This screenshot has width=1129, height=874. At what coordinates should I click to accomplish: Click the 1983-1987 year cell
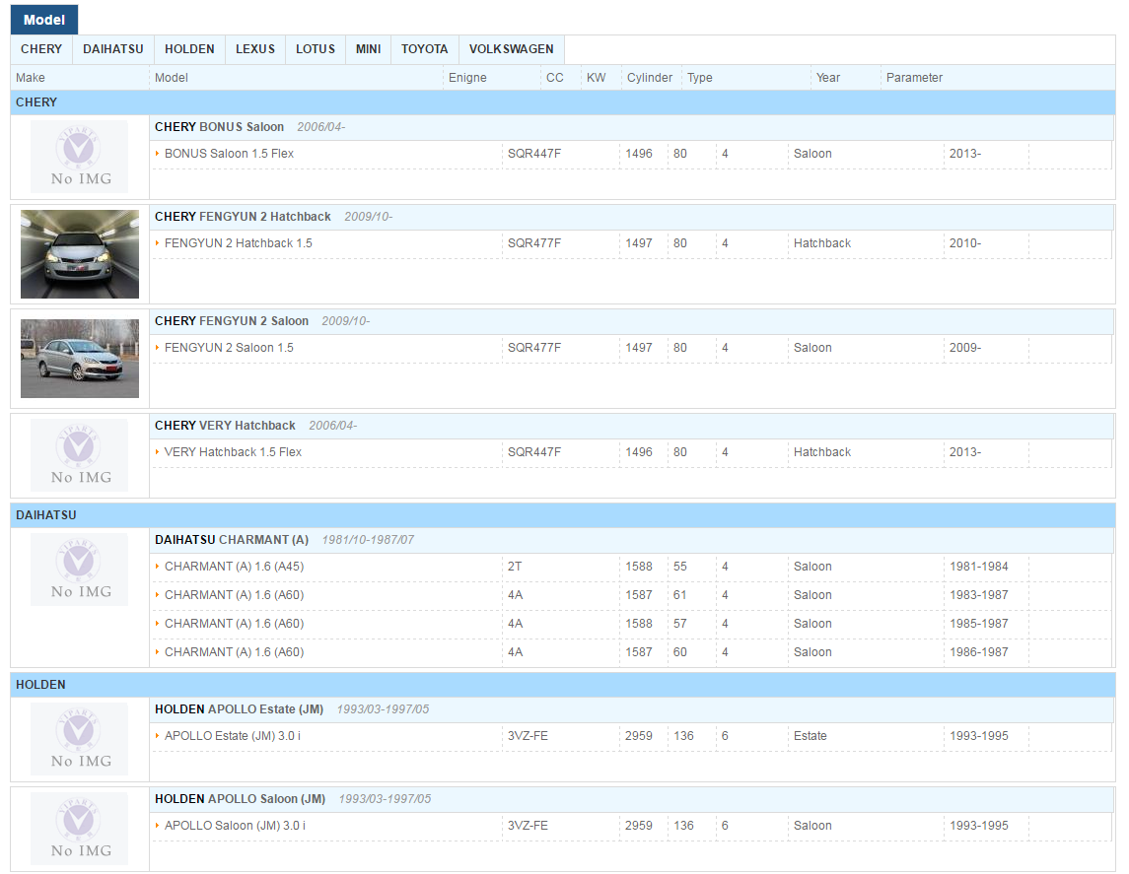click(978, 595)
